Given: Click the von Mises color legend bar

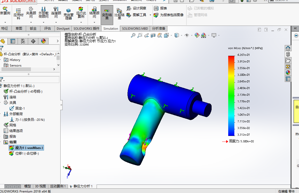Looking at the screenshot, I should coord(231,96).
